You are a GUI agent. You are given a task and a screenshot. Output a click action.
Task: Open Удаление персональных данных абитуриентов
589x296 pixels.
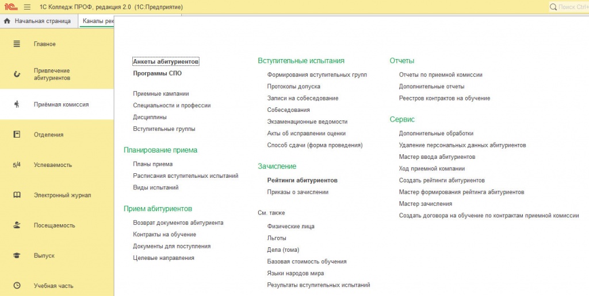(462, 145)
